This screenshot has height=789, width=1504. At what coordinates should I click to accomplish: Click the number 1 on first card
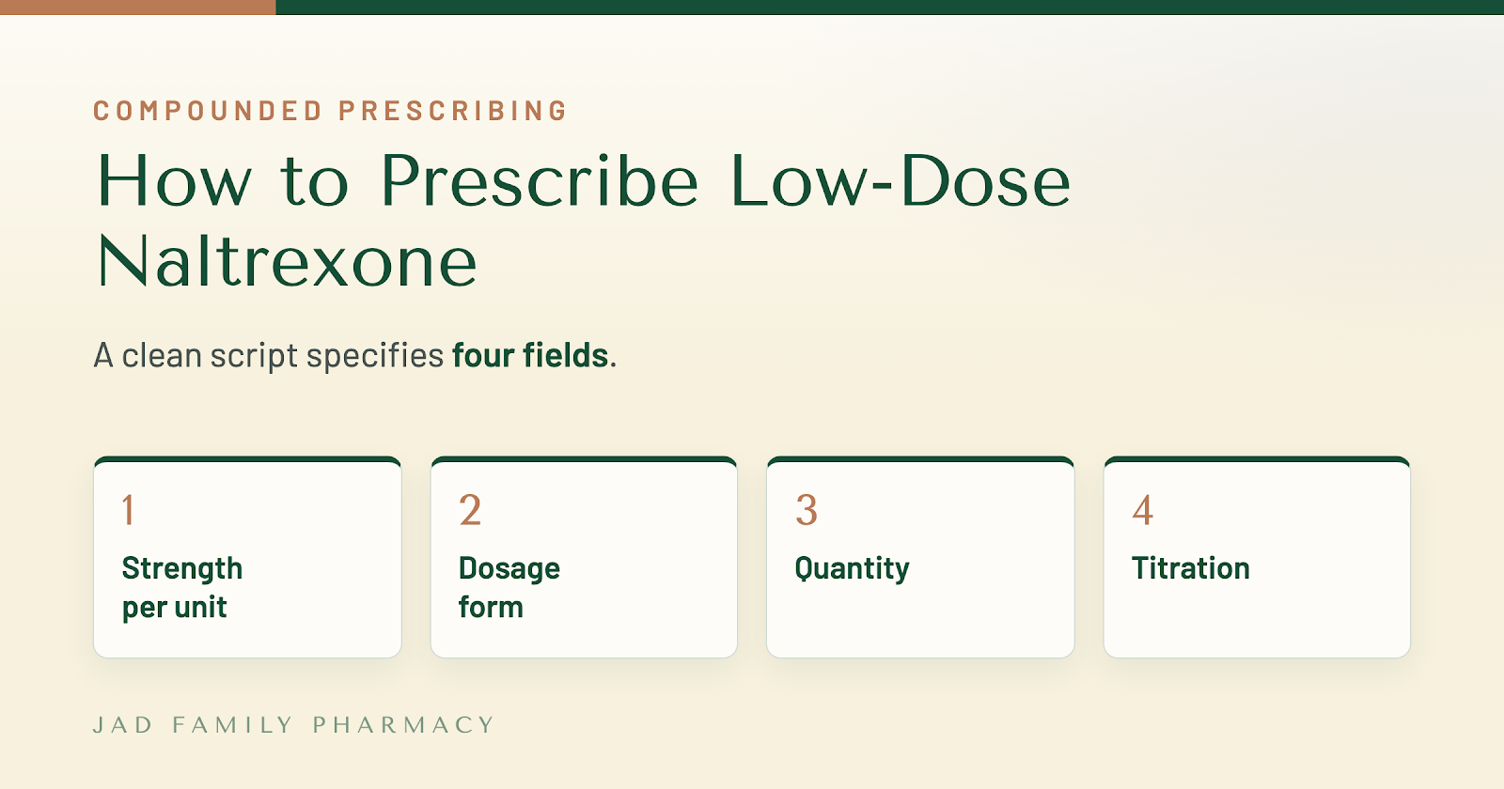tap(129, 510)
